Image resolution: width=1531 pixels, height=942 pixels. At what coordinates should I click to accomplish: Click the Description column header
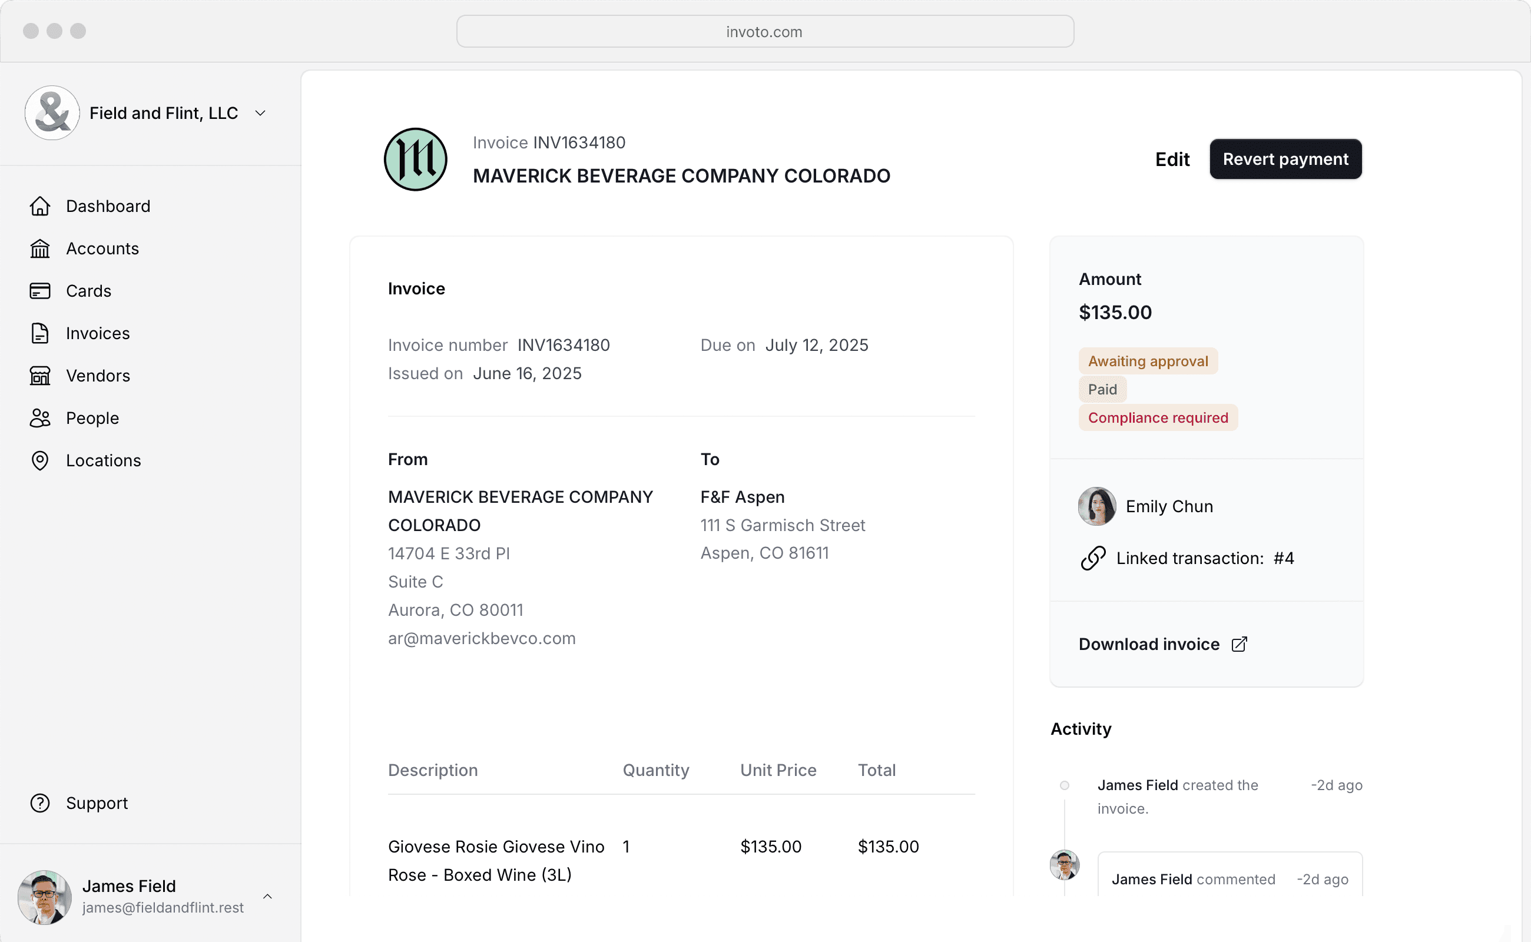433,770
